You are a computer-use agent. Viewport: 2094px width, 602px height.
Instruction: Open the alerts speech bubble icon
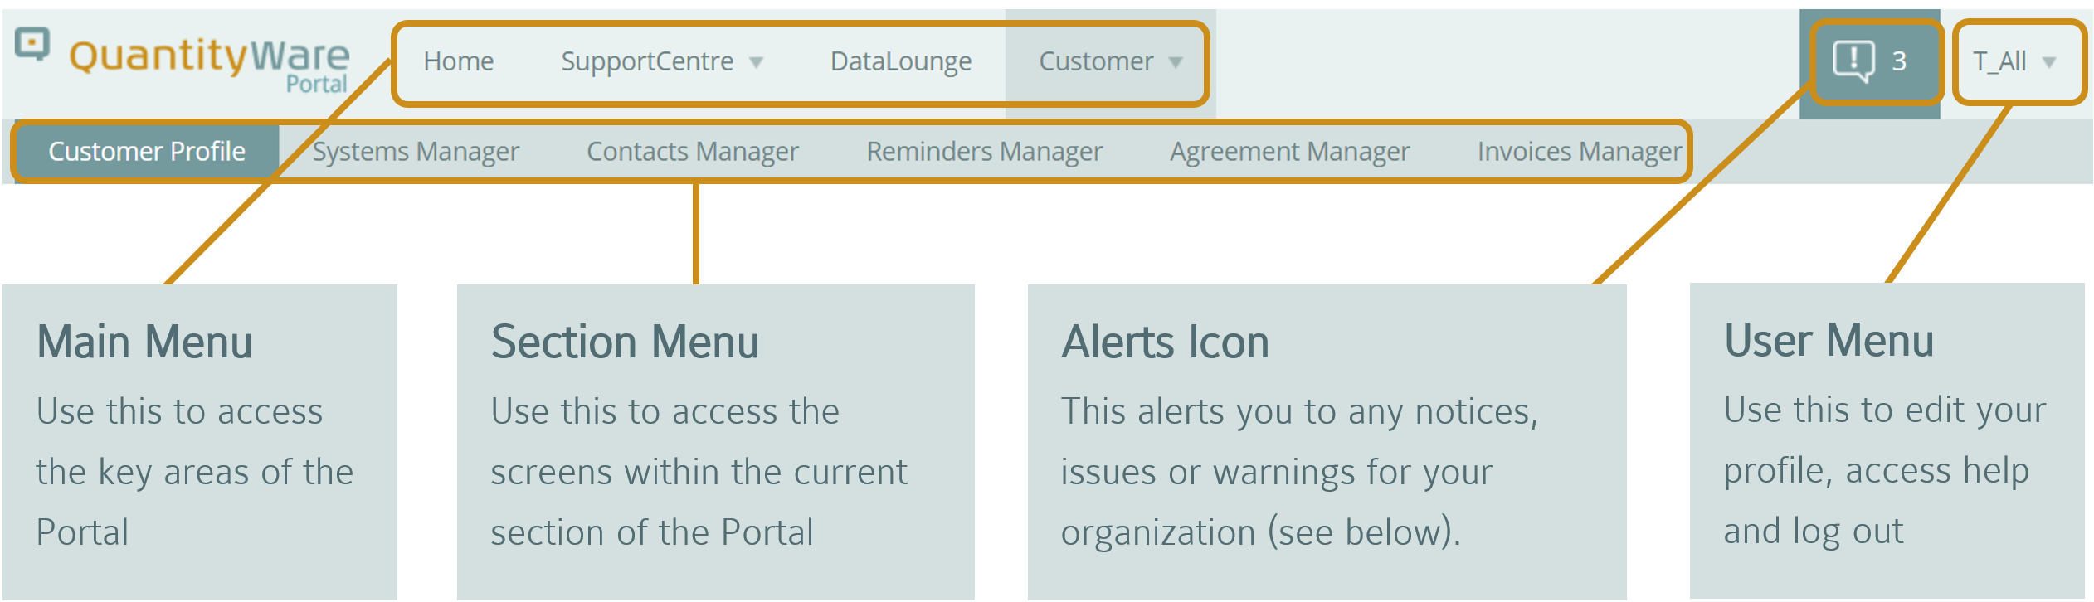point(1853,61)
